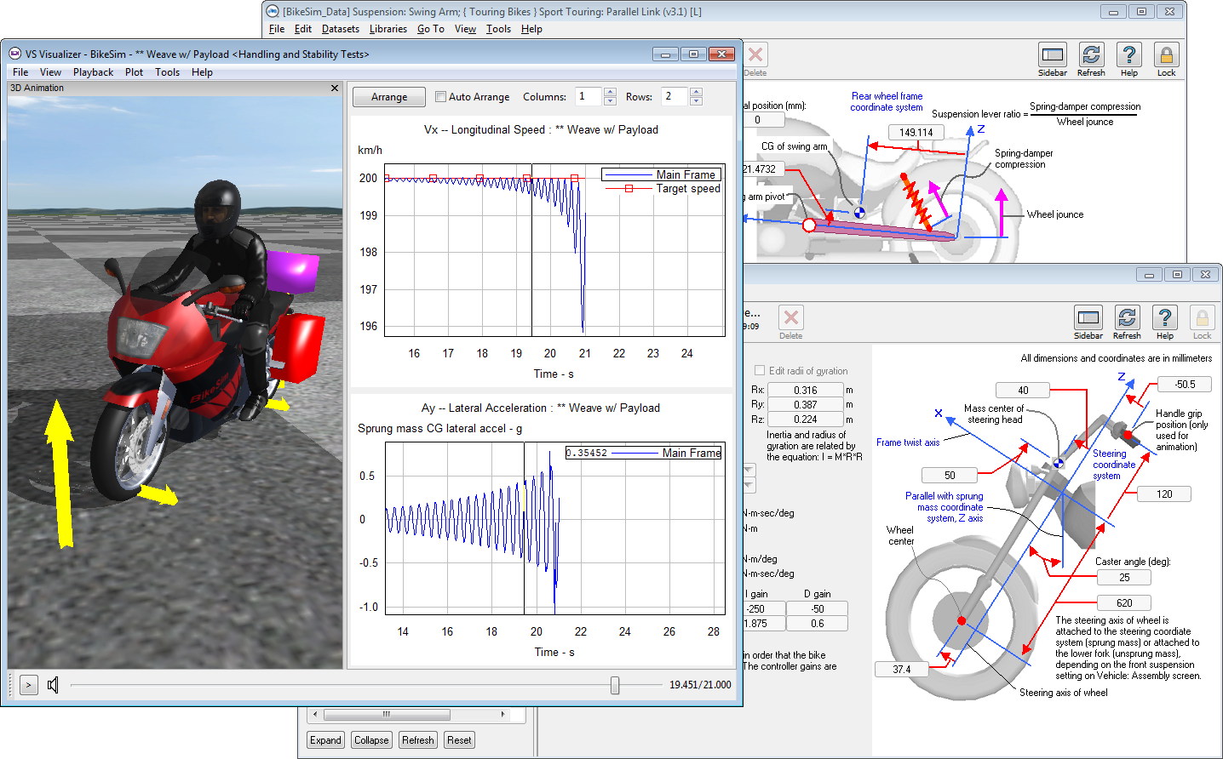
Task: Click the Caster angle input field
Action: [1123, 578]
